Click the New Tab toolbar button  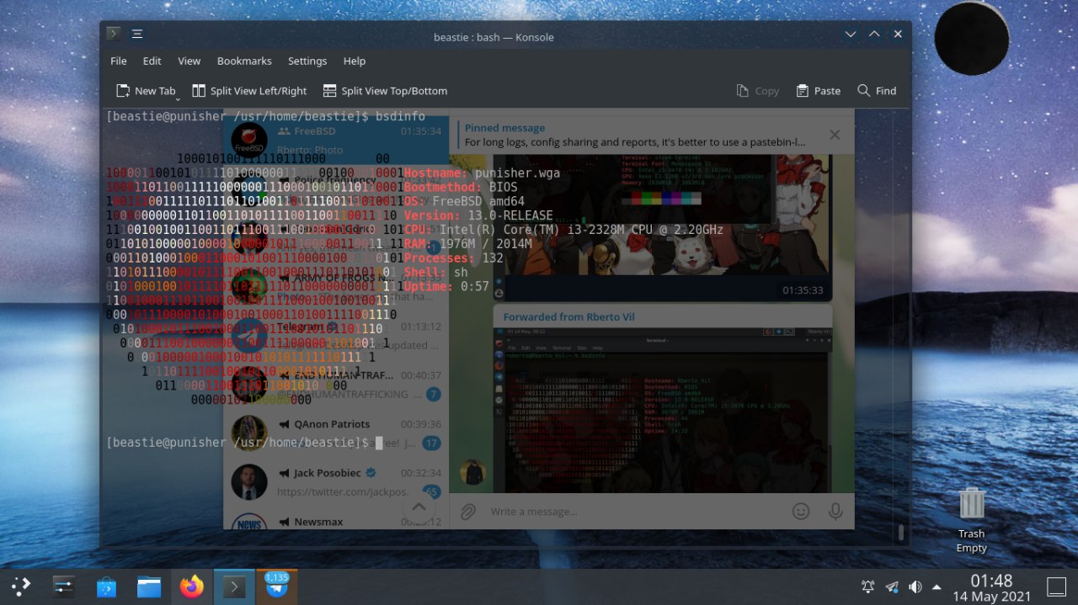pos(145,91)
